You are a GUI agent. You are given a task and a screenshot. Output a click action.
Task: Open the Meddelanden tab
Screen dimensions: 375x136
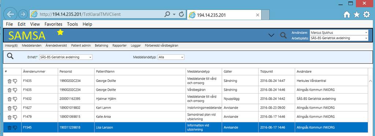point(31,46)
